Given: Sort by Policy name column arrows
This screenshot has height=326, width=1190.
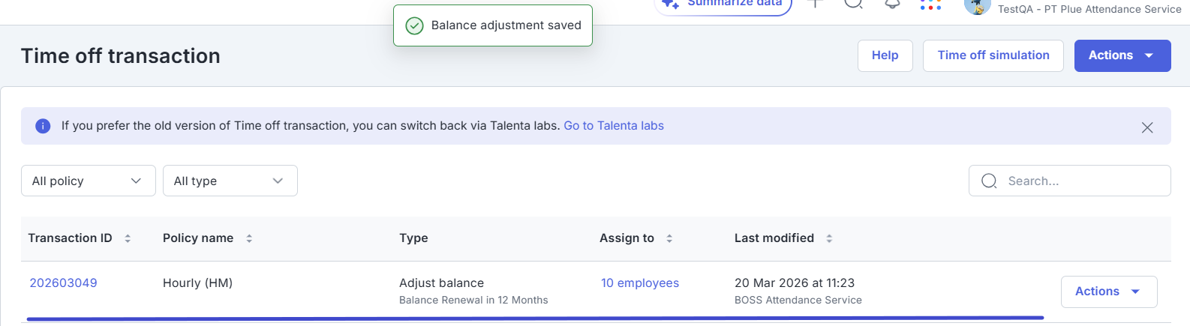Looking at the screenshot, I should point(249,238).
